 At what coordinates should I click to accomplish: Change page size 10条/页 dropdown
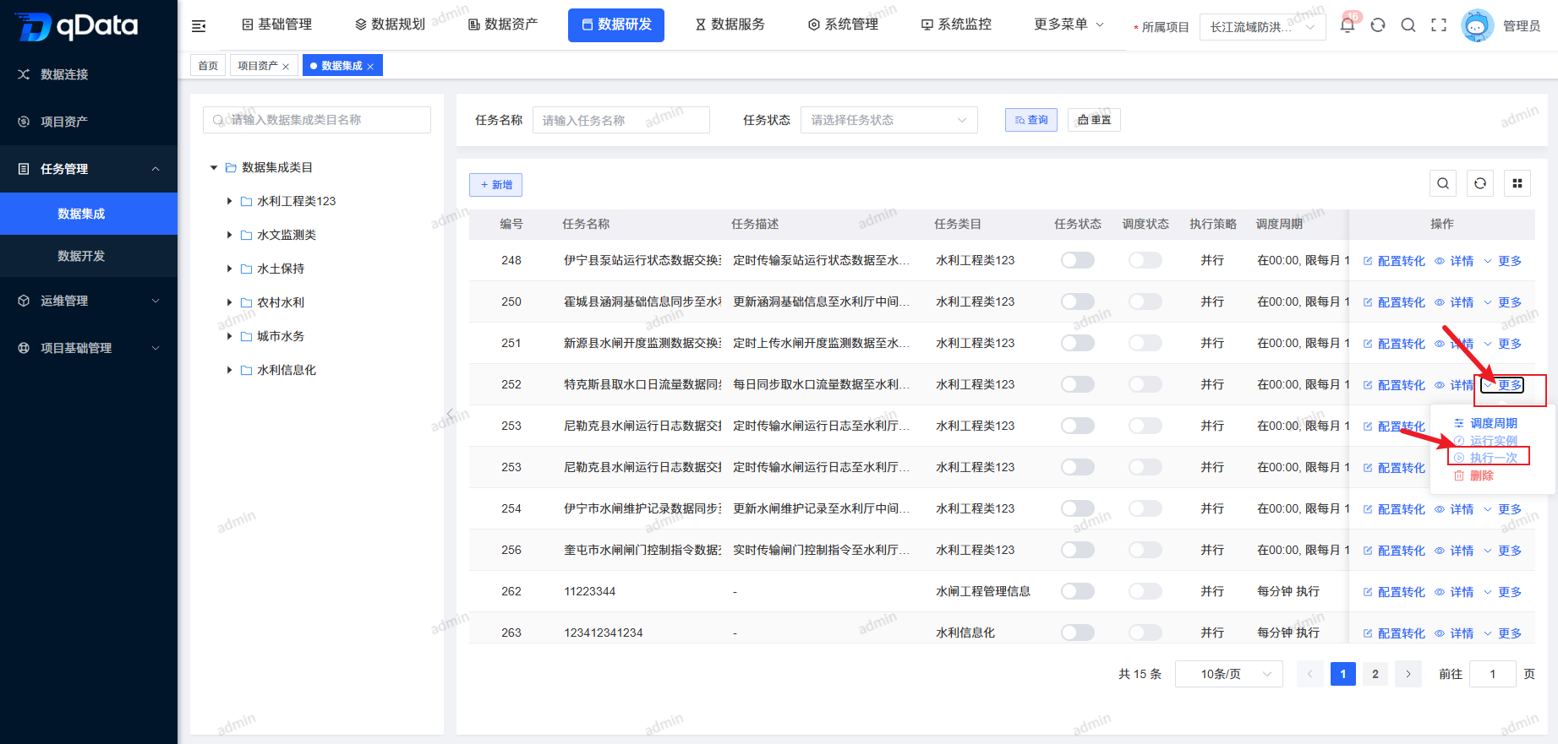pyautogui.click(x=1228, y=674)
